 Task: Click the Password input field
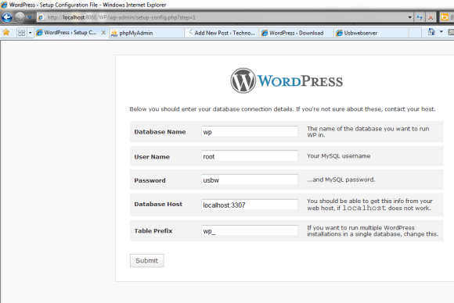[250, 180]
